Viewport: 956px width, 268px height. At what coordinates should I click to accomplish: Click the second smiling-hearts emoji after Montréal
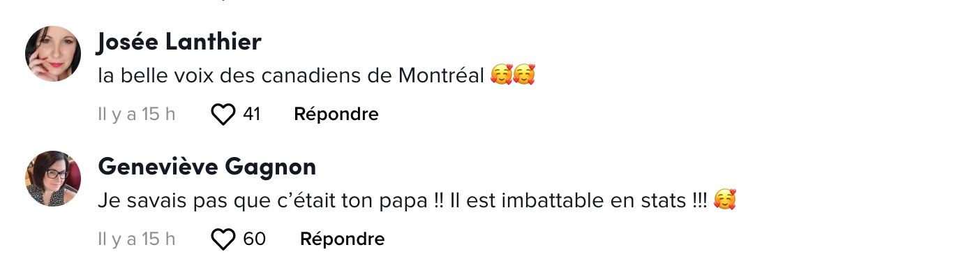tap(524, 75)
